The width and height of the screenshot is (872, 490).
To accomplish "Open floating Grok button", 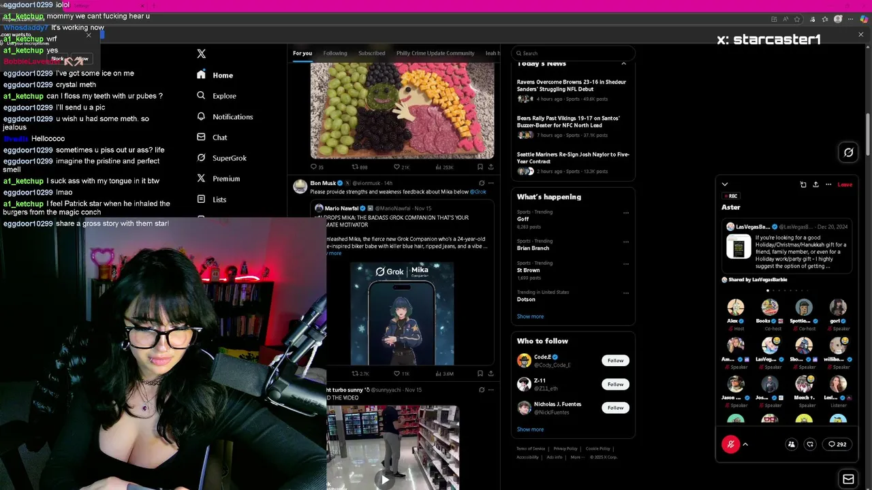I will pyautogui.click(x=849, y=152).
